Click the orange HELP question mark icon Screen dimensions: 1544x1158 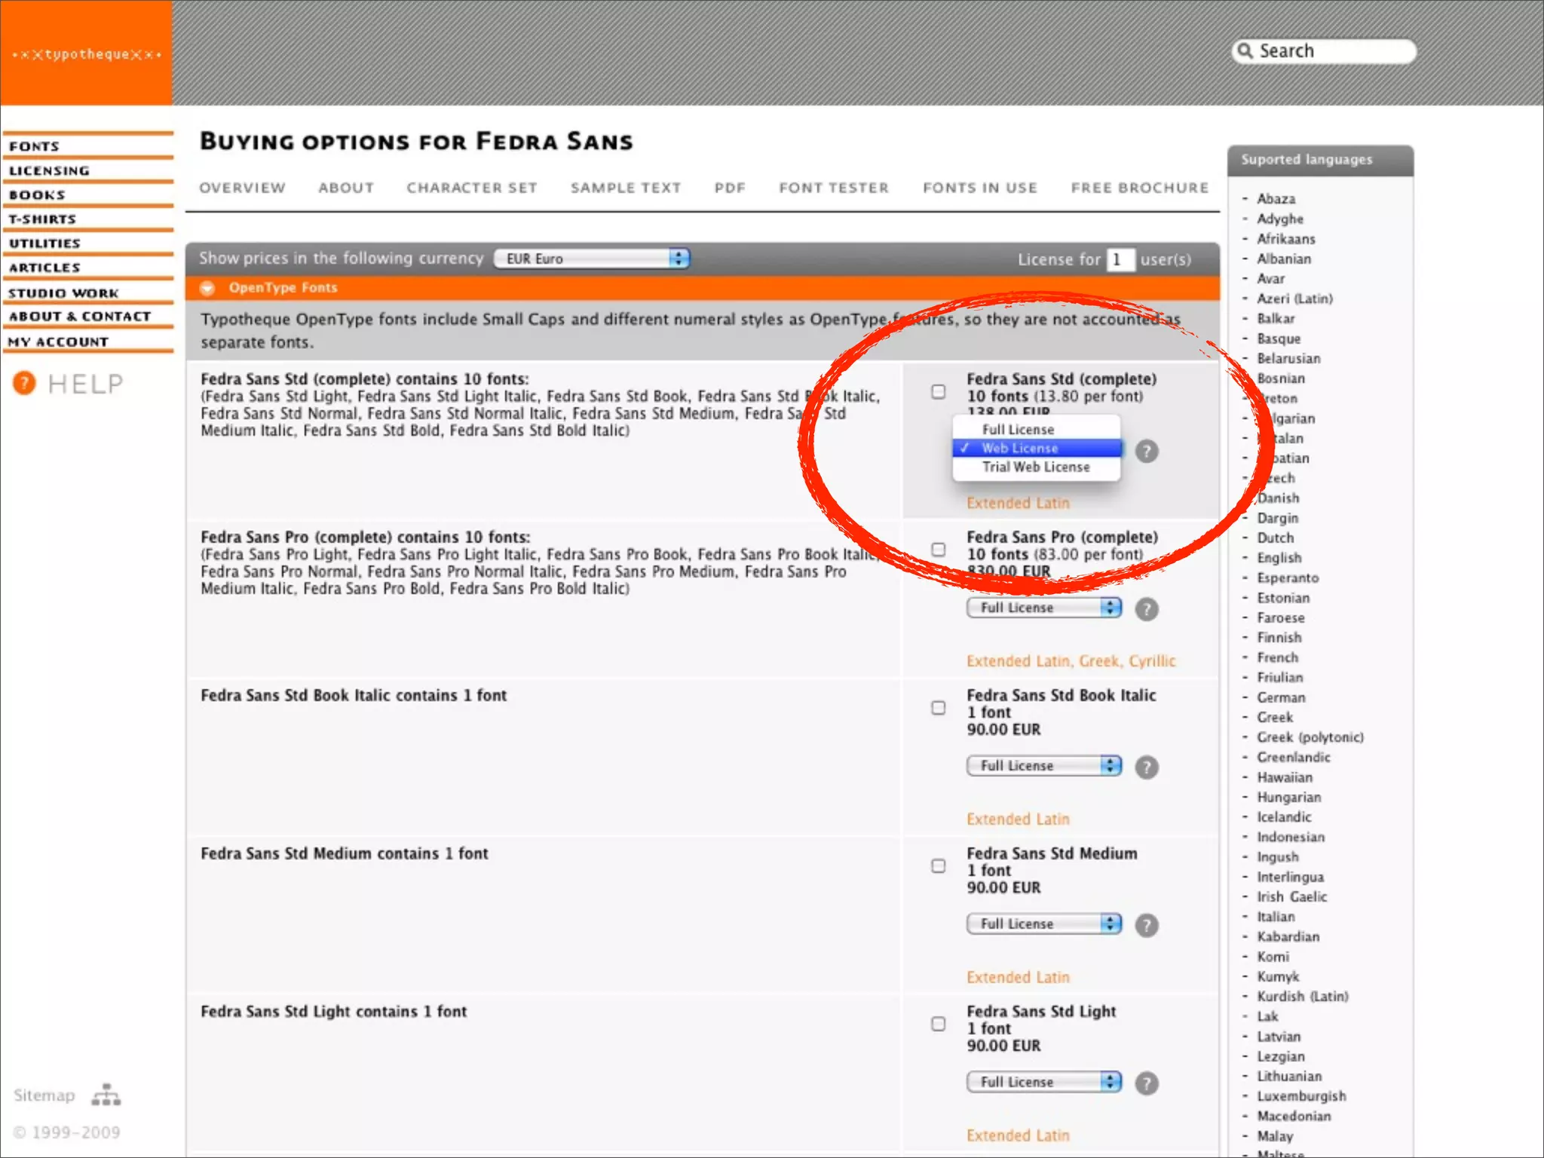click(24, 383)
